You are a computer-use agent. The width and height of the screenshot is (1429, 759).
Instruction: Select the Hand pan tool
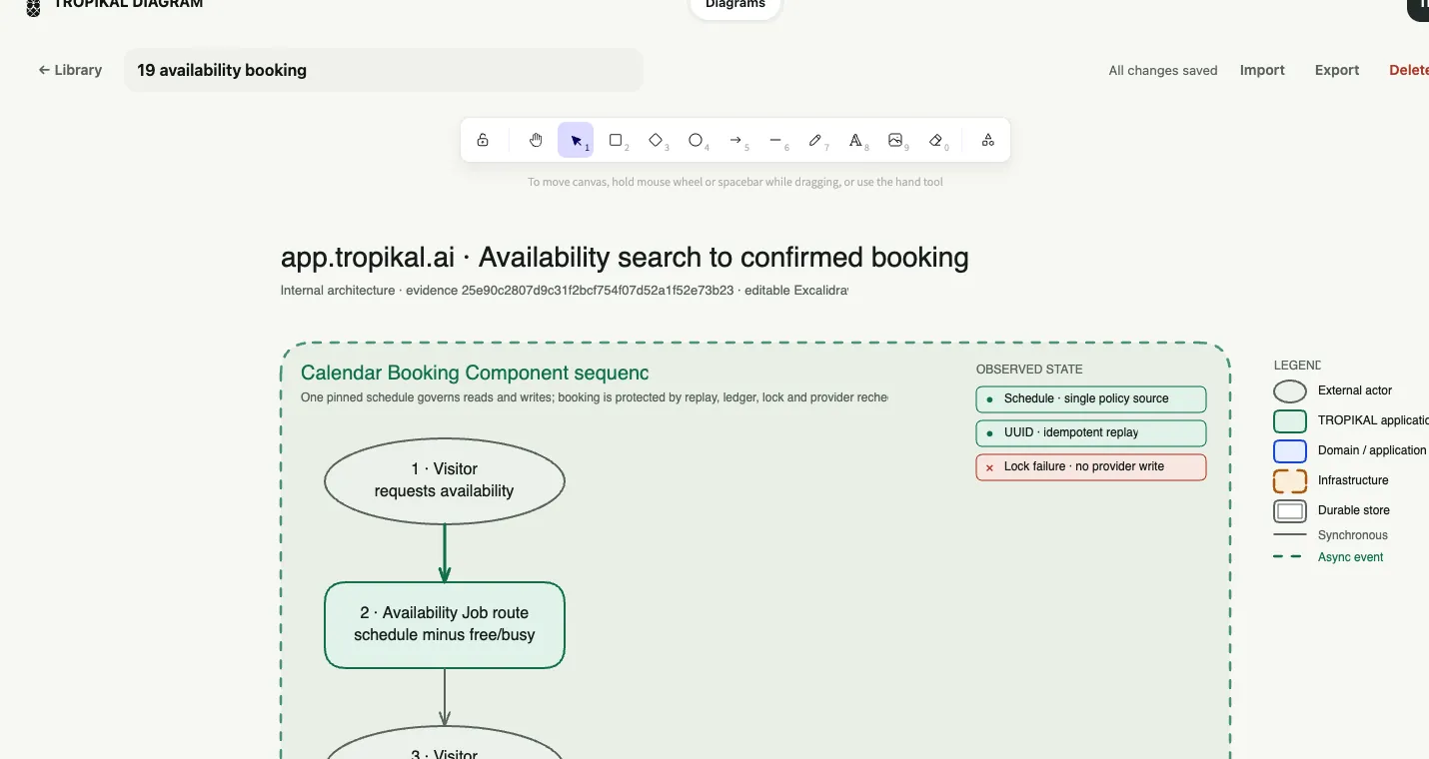coord(536,140)
